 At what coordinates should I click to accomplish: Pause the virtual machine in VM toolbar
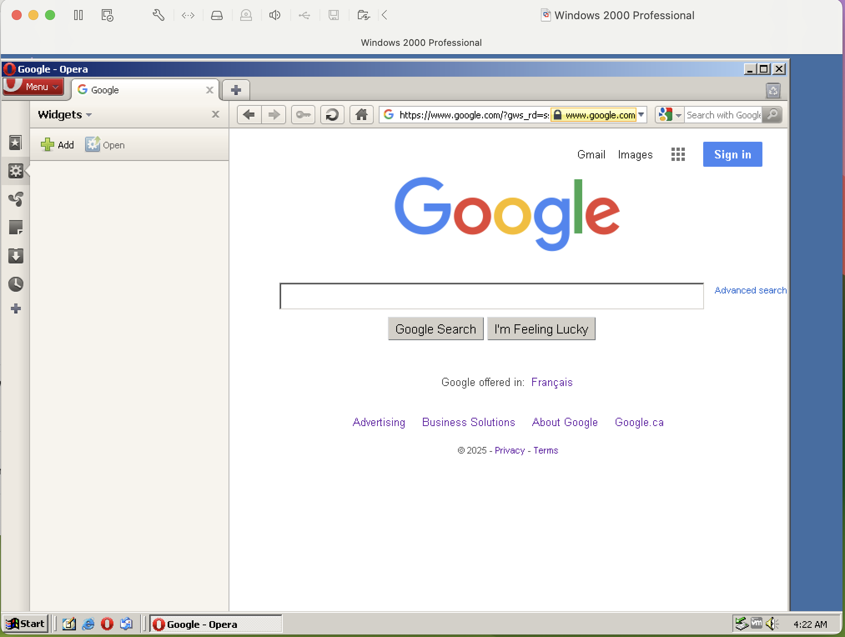(x=78, y=15)
